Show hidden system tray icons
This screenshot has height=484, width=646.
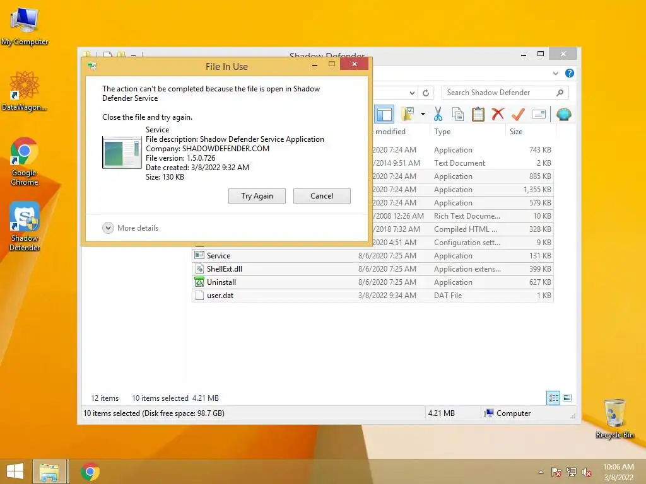point(541,472)
